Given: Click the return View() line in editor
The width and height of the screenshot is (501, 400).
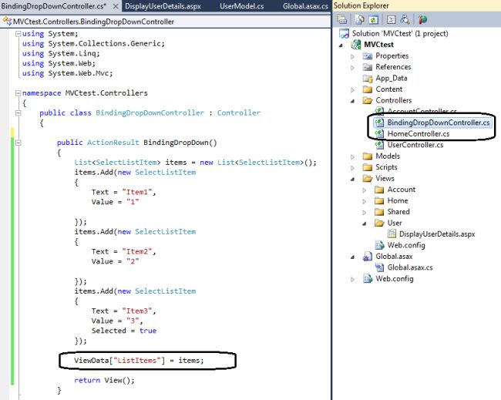Looking at the screenshot, I should coord(104,380).
